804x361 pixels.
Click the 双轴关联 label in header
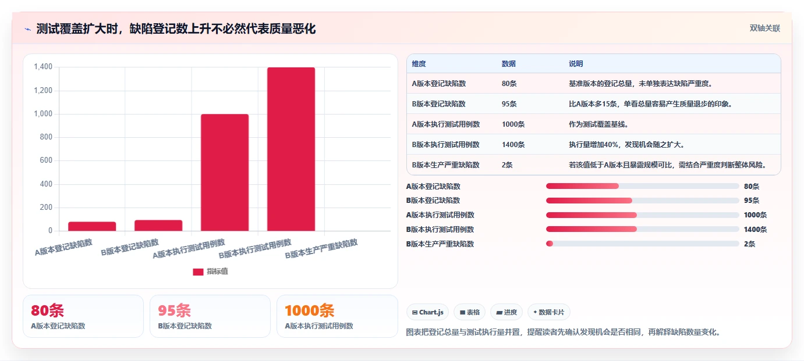tap(764, 28)
